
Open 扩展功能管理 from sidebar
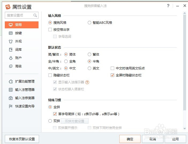(x=22, y=81)
